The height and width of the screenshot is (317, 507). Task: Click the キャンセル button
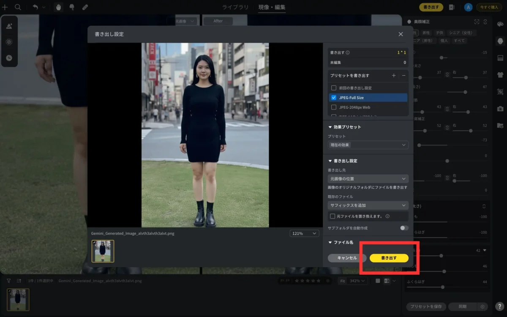(x=347, y=258)
